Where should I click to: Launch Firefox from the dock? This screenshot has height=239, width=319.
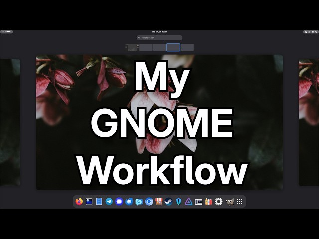click(79, 201)
